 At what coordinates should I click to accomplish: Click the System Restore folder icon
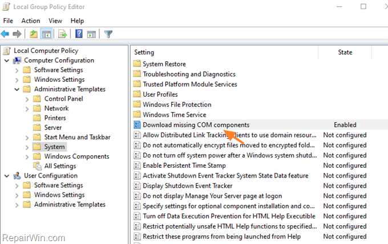pyautogui.click(x=137, y=64)
